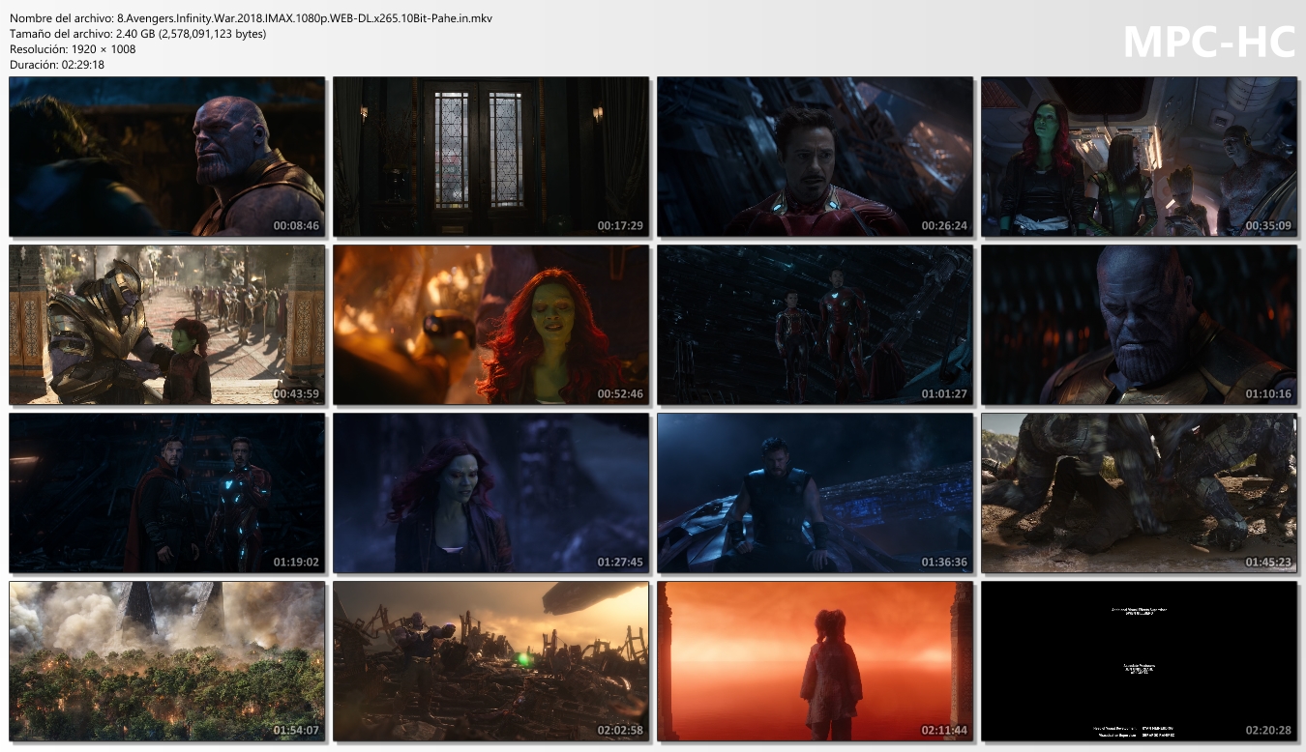Viewport: 1306px width, 752px height.
Task: Click the thumbnail timestamped 01:45:23
Action: [x=1139, y=493]
